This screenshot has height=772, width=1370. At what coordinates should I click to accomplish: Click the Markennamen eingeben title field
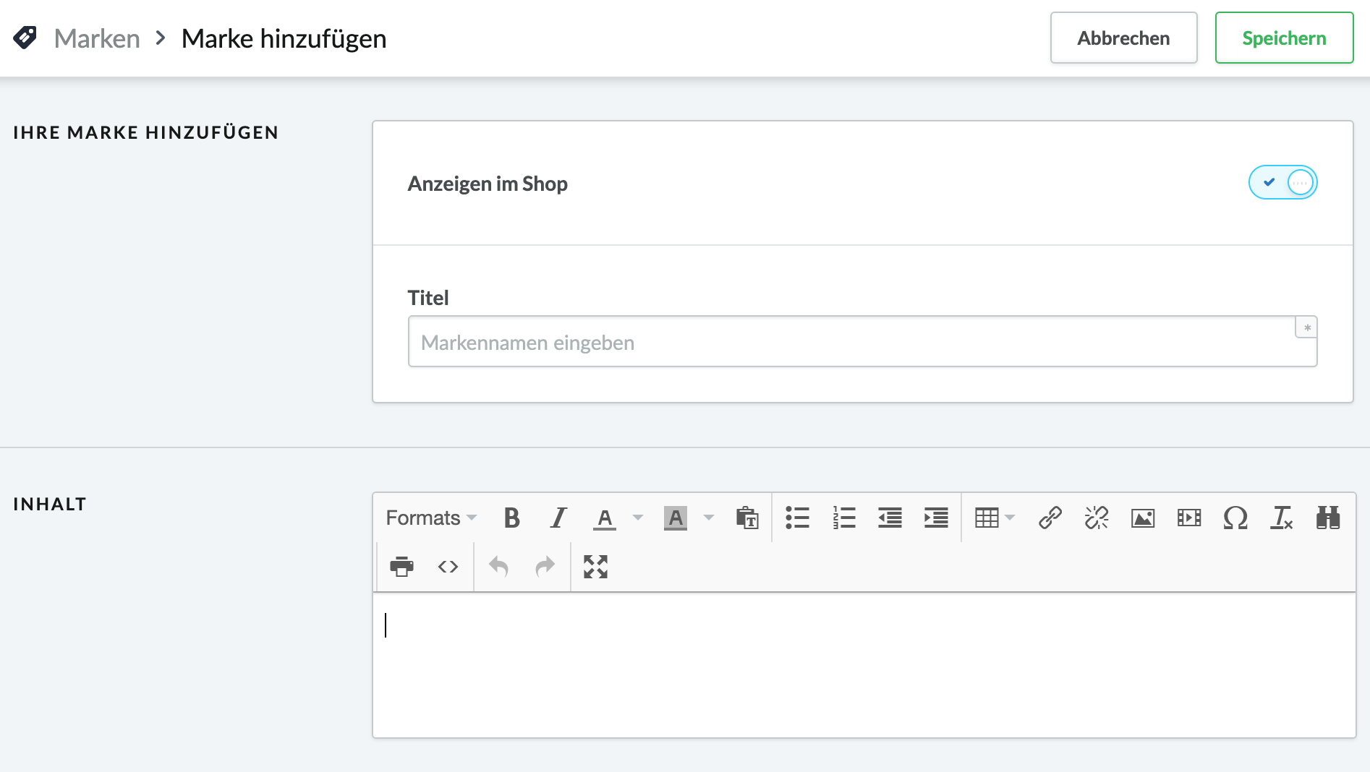click(862, 341)
